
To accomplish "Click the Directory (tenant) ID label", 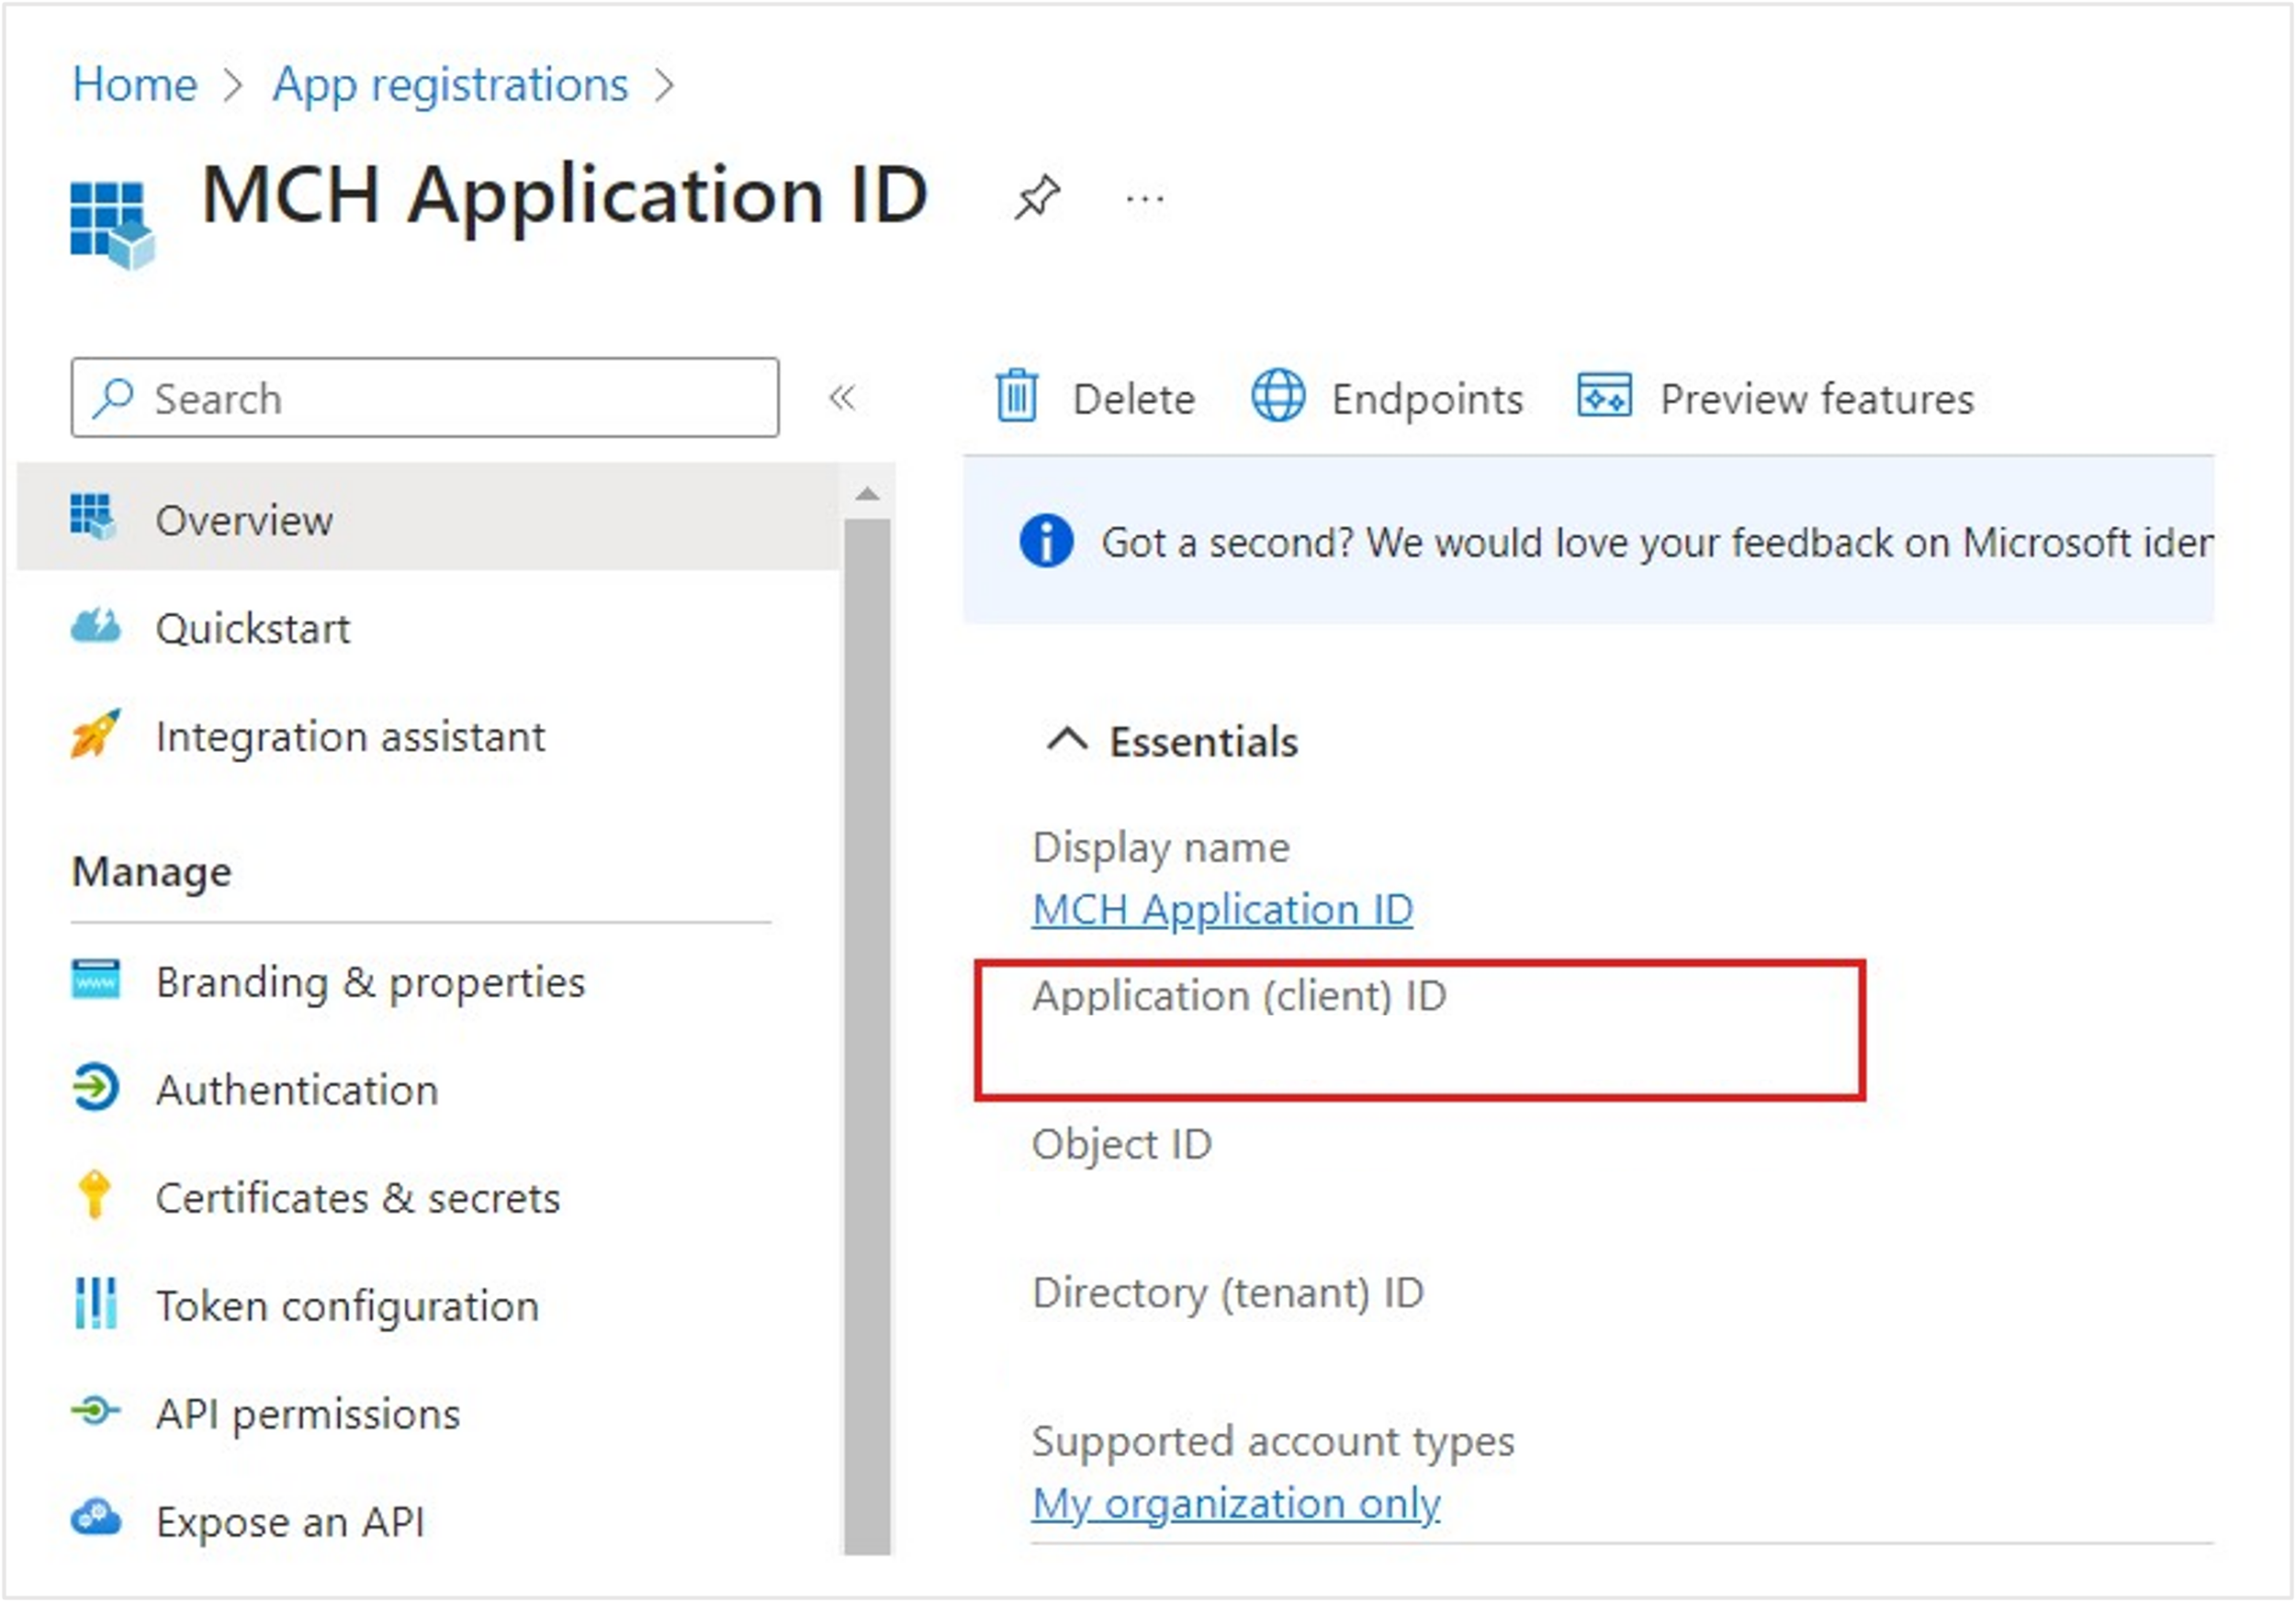I will [1228, 1294].
